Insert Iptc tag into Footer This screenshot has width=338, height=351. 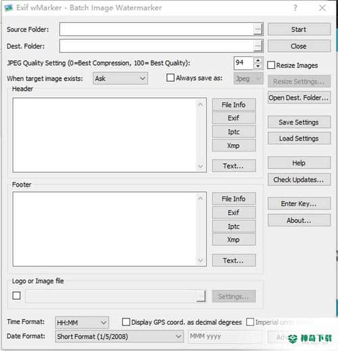pos(234,227)
